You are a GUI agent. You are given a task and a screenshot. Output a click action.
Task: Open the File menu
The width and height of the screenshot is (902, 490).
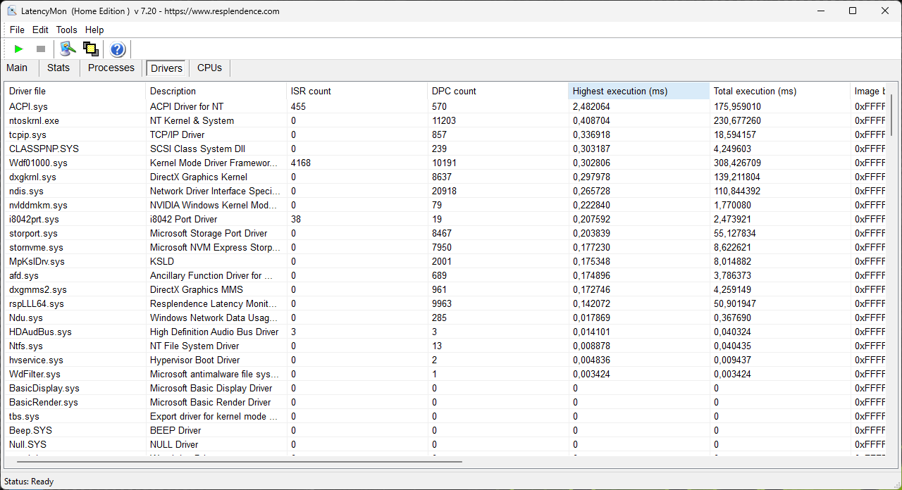pos(17,30)
